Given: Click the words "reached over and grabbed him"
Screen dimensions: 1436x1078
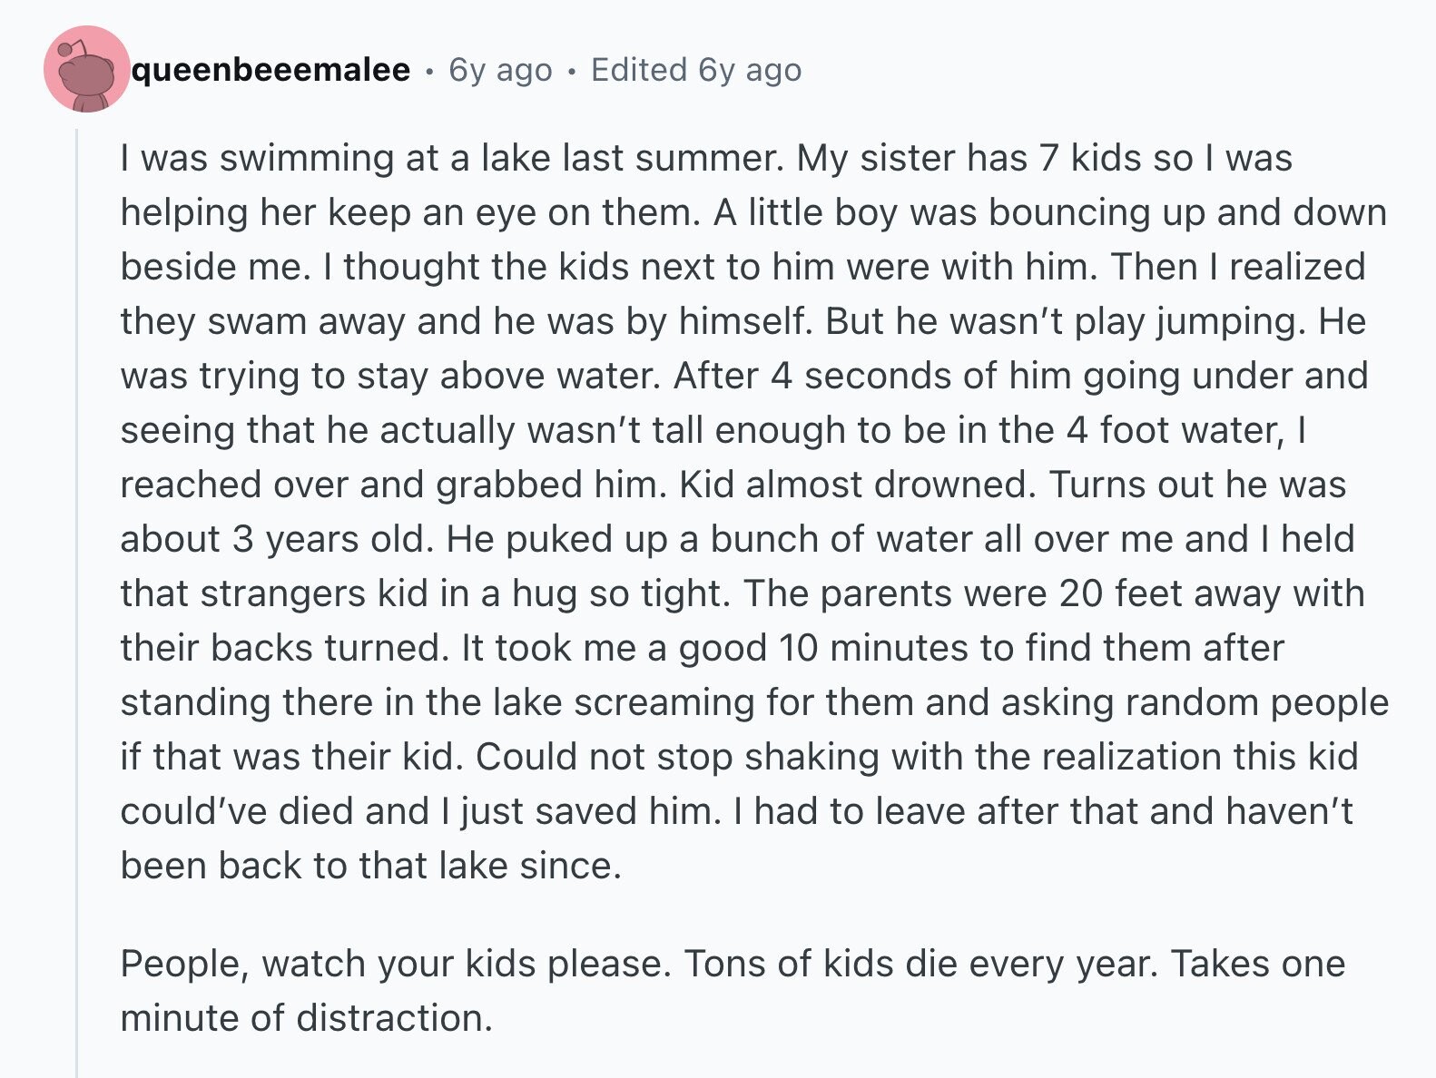Looking at the screenshot, I should pos(394,485).
